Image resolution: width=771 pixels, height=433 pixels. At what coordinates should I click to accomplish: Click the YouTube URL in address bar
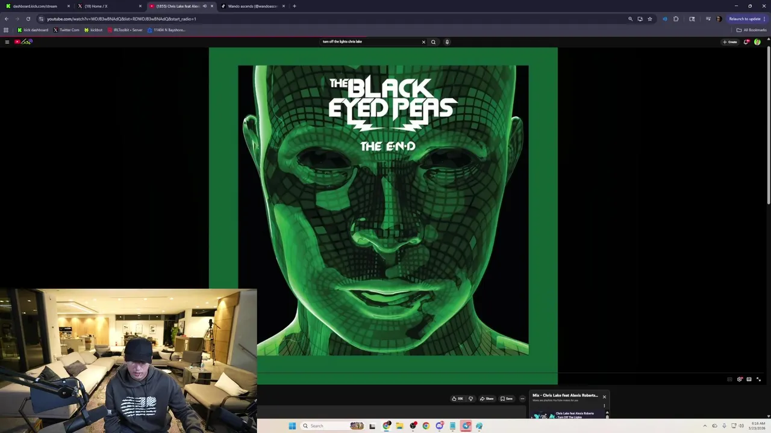pos(122,19)
